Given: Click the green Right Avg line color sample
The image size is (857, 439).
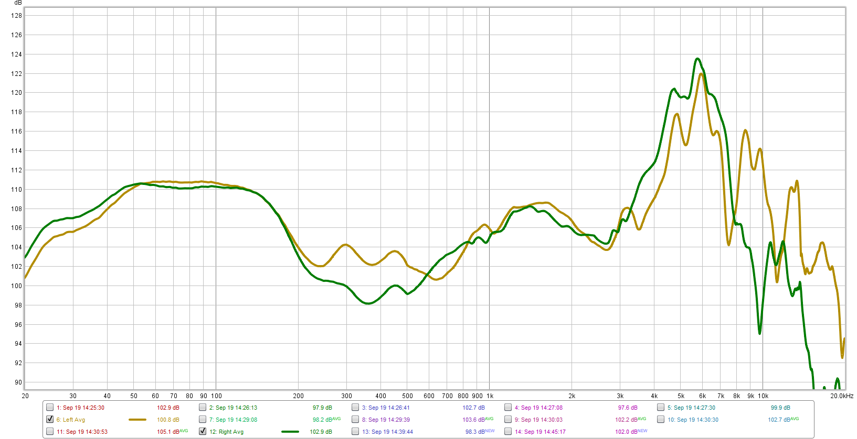Looking at the screenshot, I should point(290,432).
